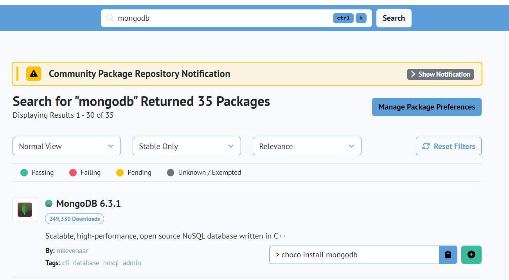
Task: Copy choco install mongodb command via clipboard icon
Action: (x=448, y=255)
